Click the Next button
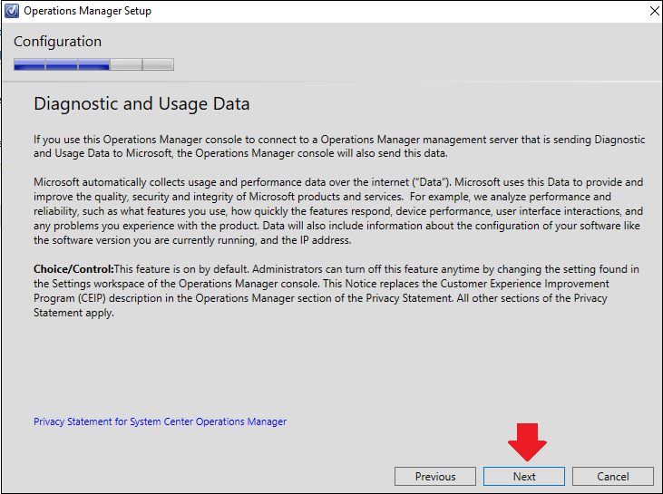 (524, 476)
